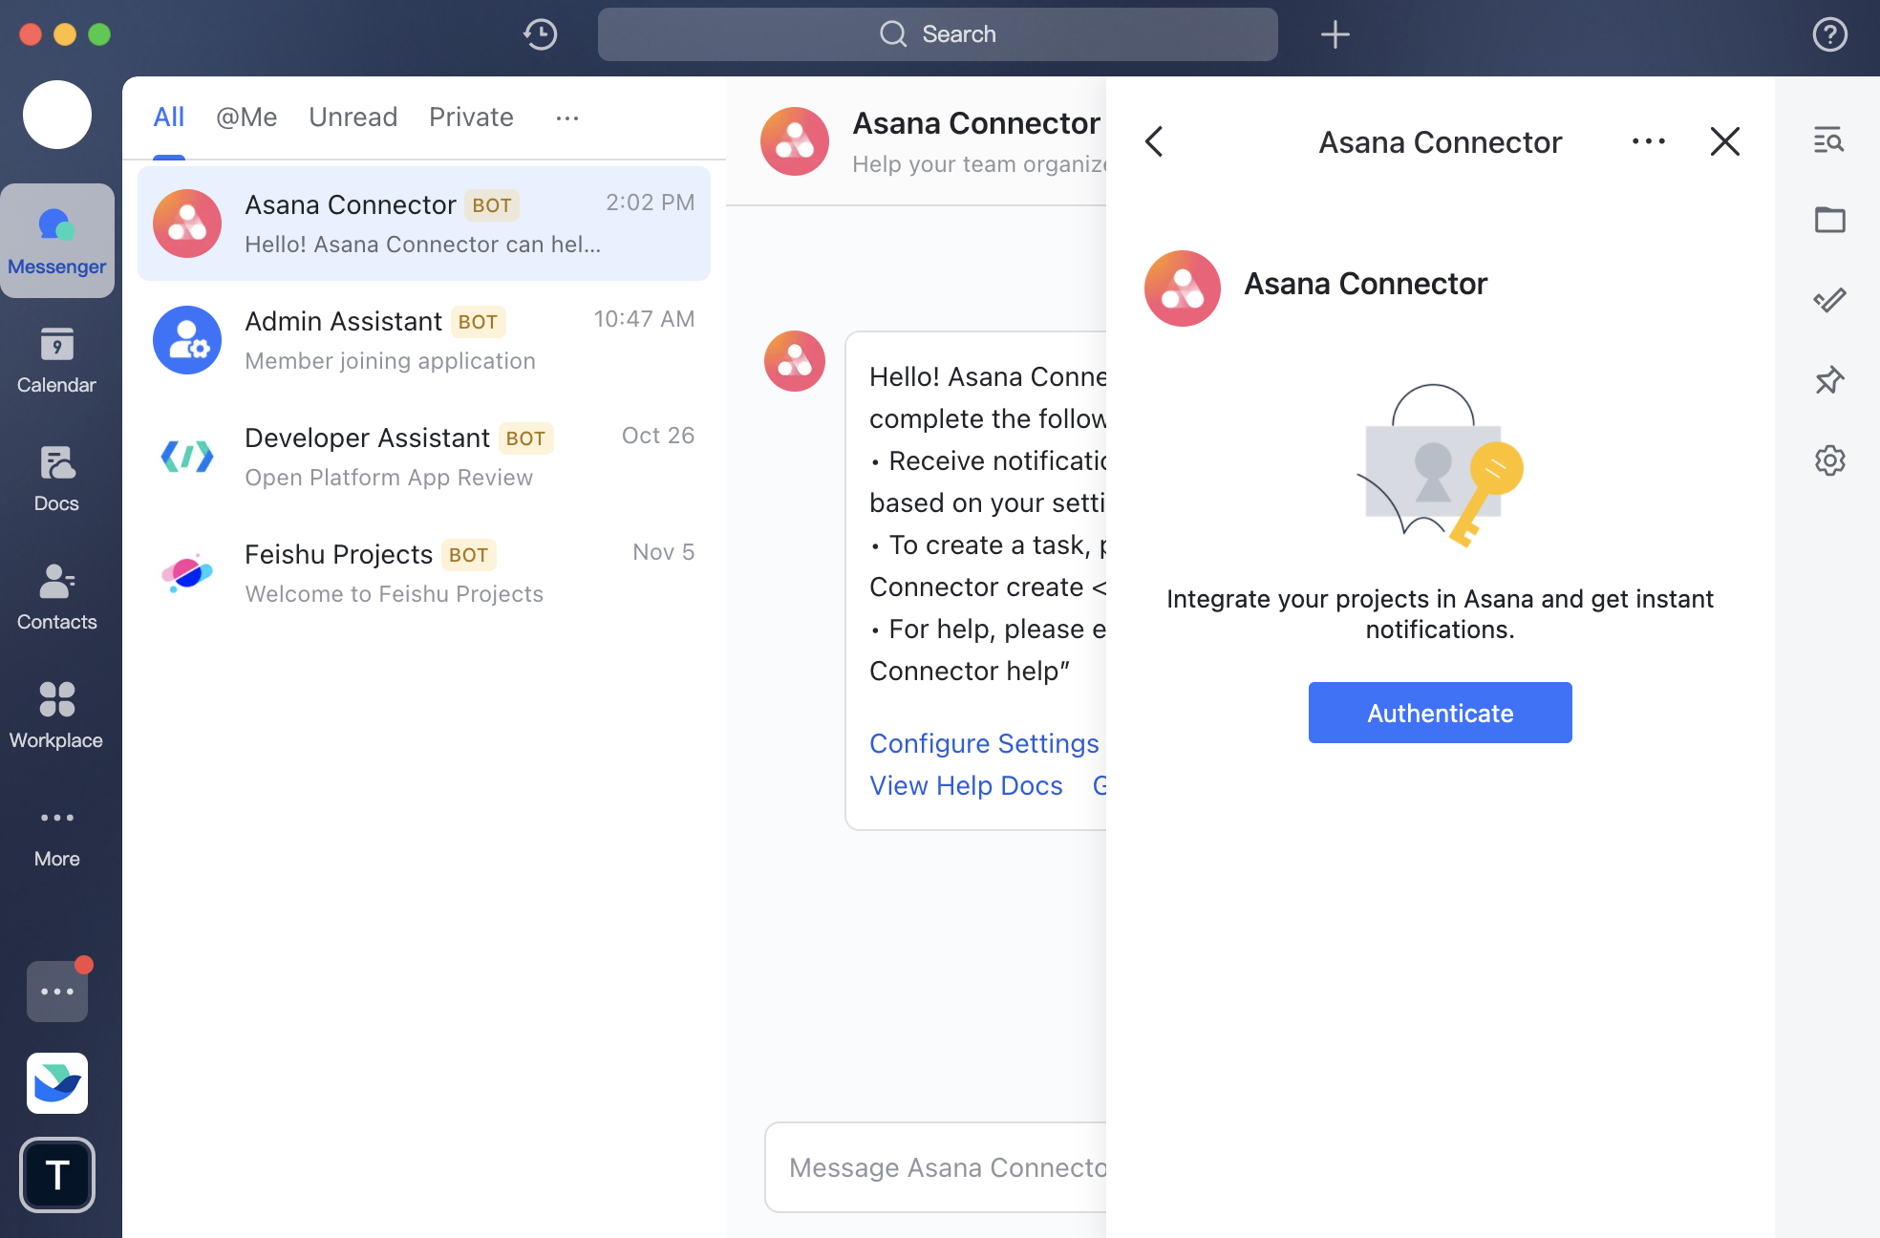Click the 'Open Platform App Review' preview text
1880x1238 pixels.
pos(389,478)
